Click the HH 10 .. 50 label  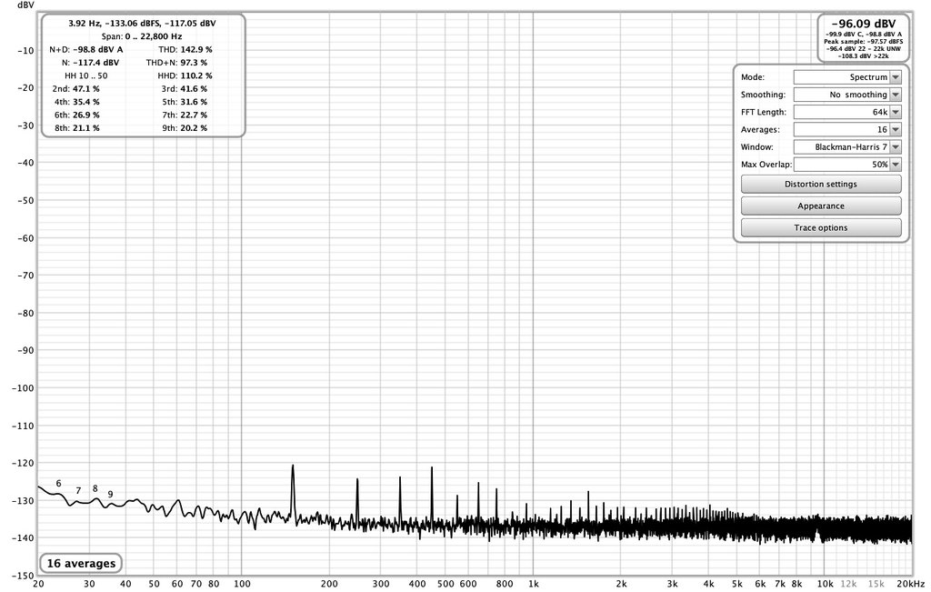pyautogui.click(x=86, y=75)
